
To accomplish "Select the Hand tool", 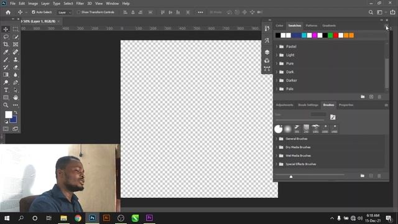I will [x=16, y=98].
